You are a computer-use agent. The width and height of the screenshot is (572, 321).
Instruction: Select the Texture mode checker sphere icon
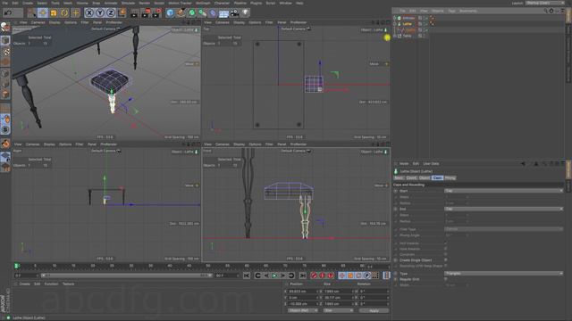click(x=5, y=52)
